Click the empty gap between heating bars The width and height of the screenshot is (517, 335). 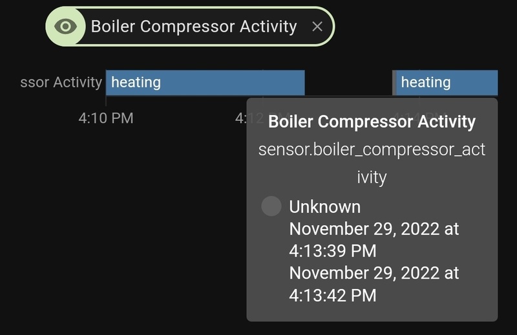tap(348, 83)
